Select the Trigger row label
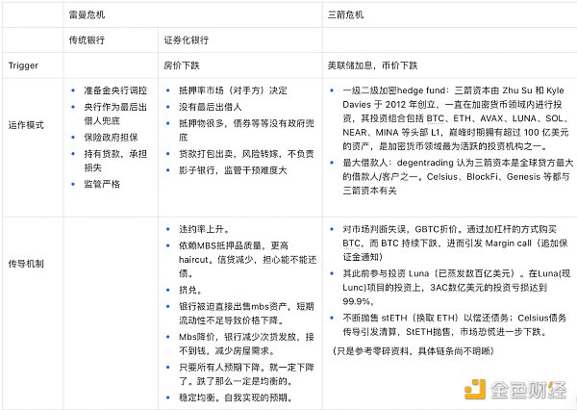 [23, 65]
